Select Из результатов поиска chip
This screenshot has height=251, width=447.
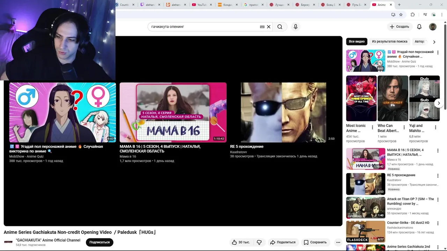pos(389,41)
